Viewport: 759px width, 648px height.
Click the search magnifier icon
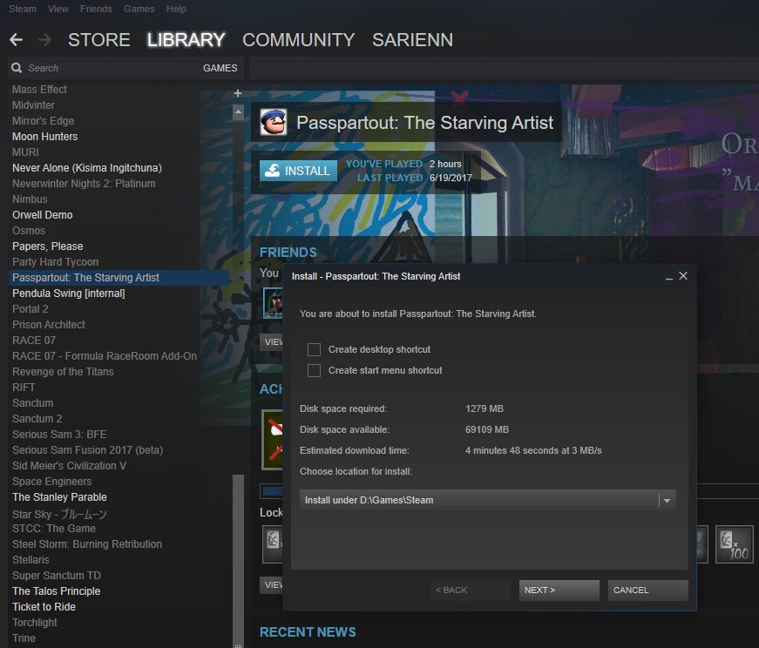[x=17, y=68]
